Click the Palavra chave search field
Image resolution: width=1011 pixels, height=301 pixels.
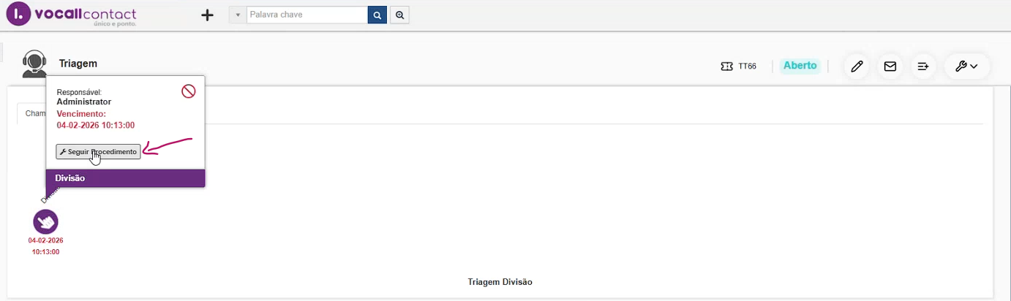(x=307, y=15)
